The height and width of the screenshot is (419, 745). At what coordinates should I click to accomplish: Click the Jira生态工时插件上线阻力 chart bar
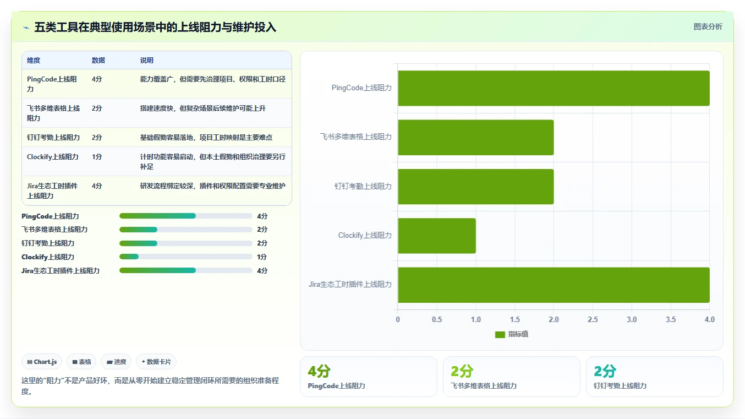pyautogui.click(x=554, y=285)
